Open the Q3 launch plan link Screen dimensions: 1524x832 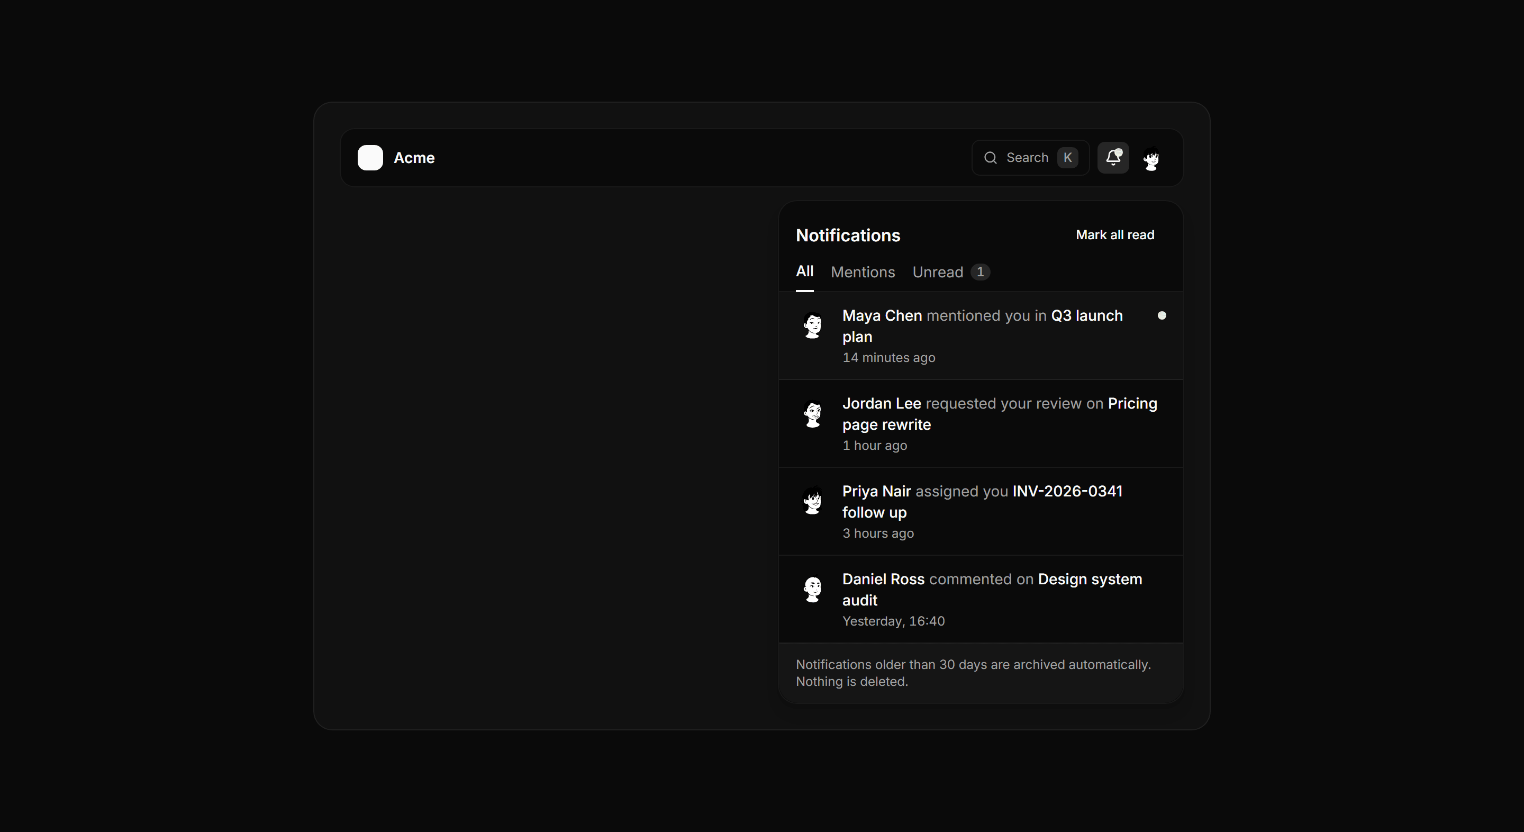[983, 326]
